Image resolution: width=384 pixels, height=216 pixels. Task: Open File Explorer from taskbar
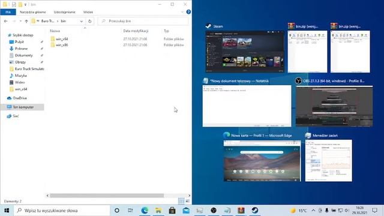[158, 211]
